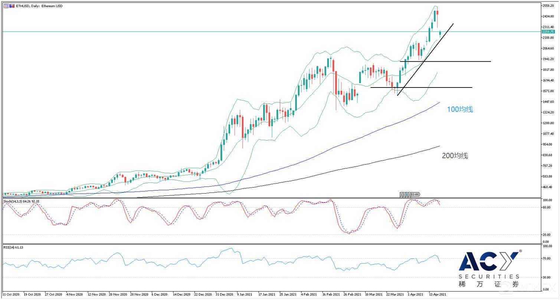Select the blue 100-period moving average line
The width and height of the screenshot is (560, 300).
[x=334, y=146]
